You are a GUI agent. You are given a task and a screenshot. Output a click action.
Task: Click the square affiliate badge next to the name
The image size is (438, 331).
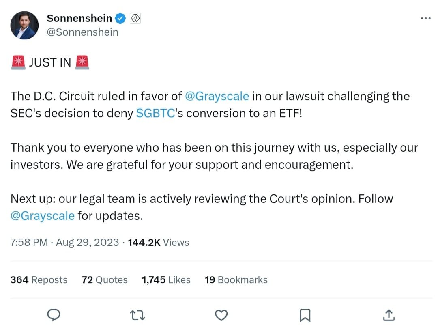pos(135,18)
